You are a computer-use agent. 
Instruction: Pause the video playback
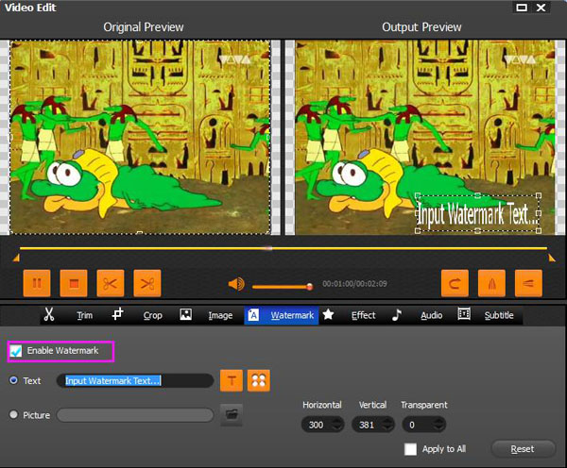[x=37, y=283]
